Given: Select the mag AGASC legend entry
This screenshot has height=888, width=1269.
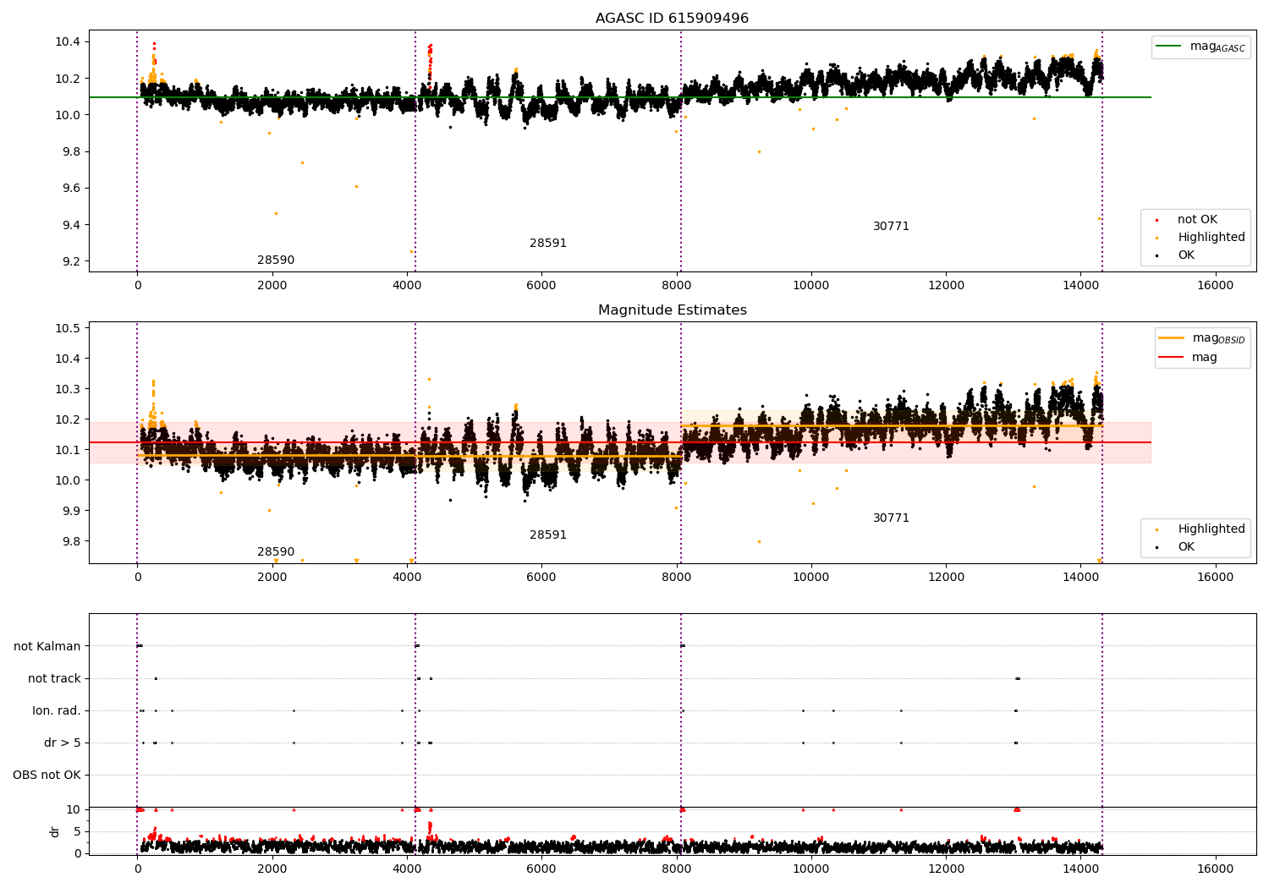Looking at the screenshot, I should coord(1200,47).
